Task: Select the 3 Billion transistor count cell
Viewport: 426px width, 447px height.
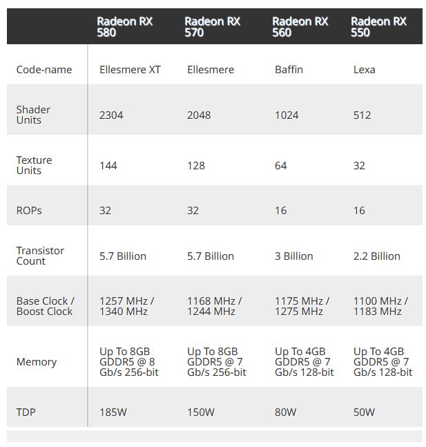Action: (x=293, y=256)
